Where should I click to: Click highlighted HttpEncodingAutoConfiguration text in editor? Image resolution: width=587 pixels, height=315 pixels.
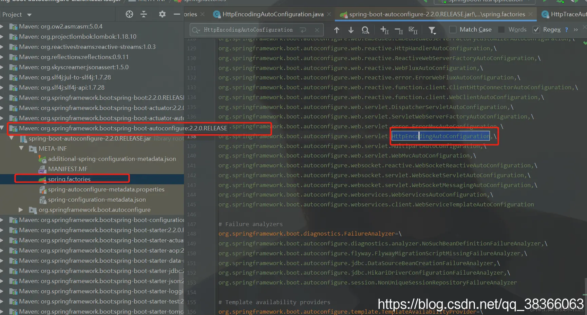[x=440, y=136]
